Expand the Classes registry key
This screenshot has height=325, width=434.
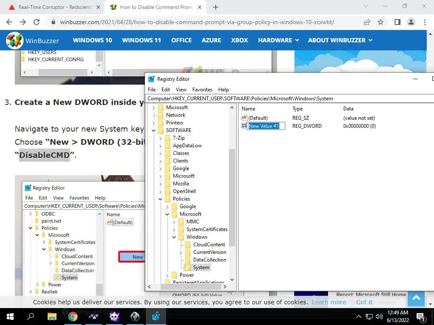[x=161, y=153]
